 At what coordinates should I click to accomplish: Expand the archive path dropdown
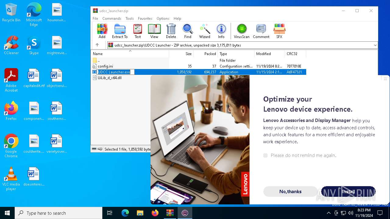pyautogui.click(x=375, y=45)
